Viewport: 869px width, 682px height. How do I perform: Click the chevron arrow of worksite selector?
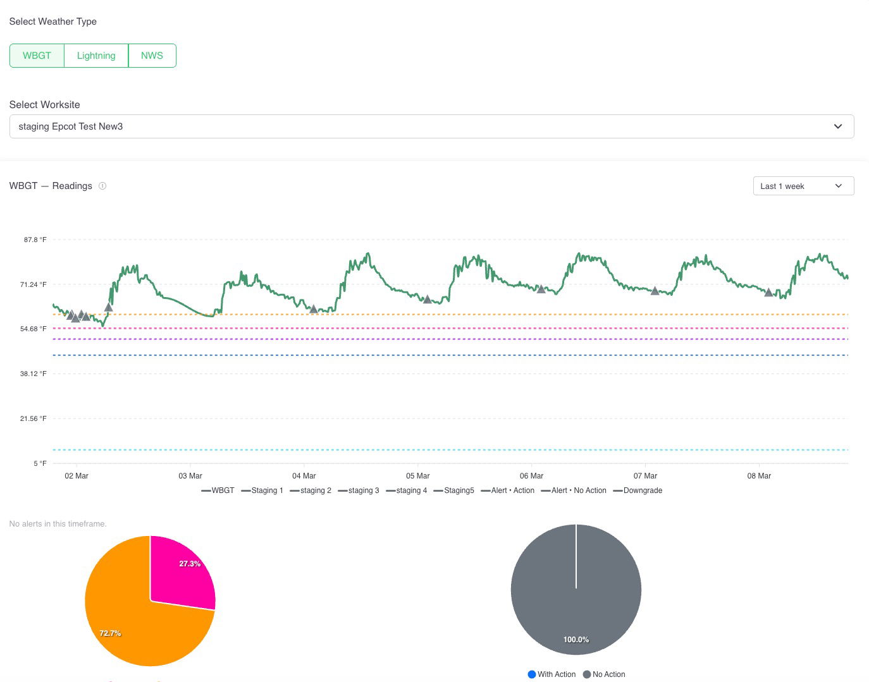click(838, 126)
